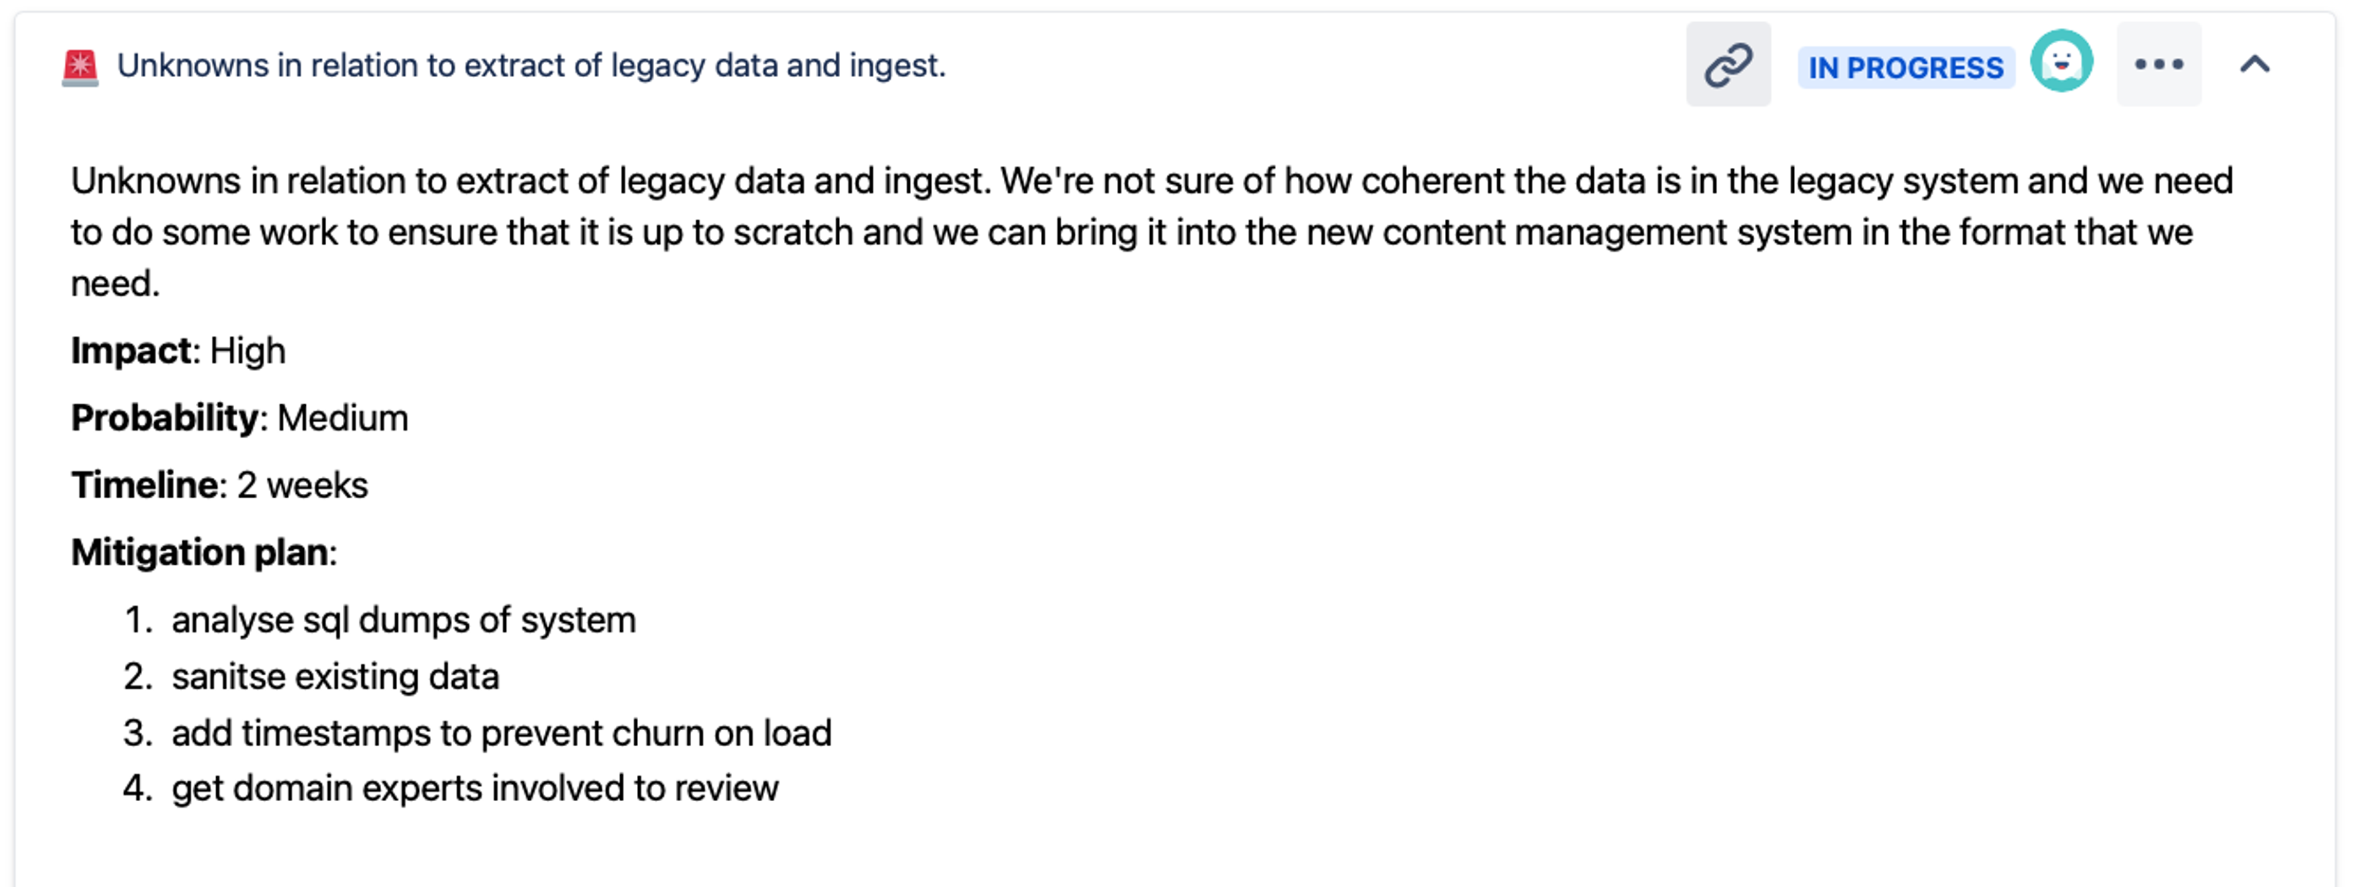Open the 'Unknowns in relation to extract' title link
This screenshot has height=887, width=2372.
(x=531, y=65)
